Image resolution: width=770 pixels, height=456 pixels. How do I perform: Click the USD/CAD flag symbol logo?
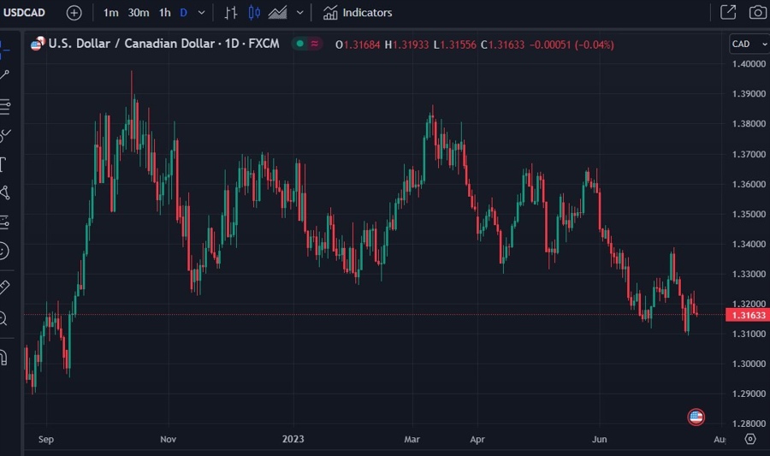[x=38, y=44]
